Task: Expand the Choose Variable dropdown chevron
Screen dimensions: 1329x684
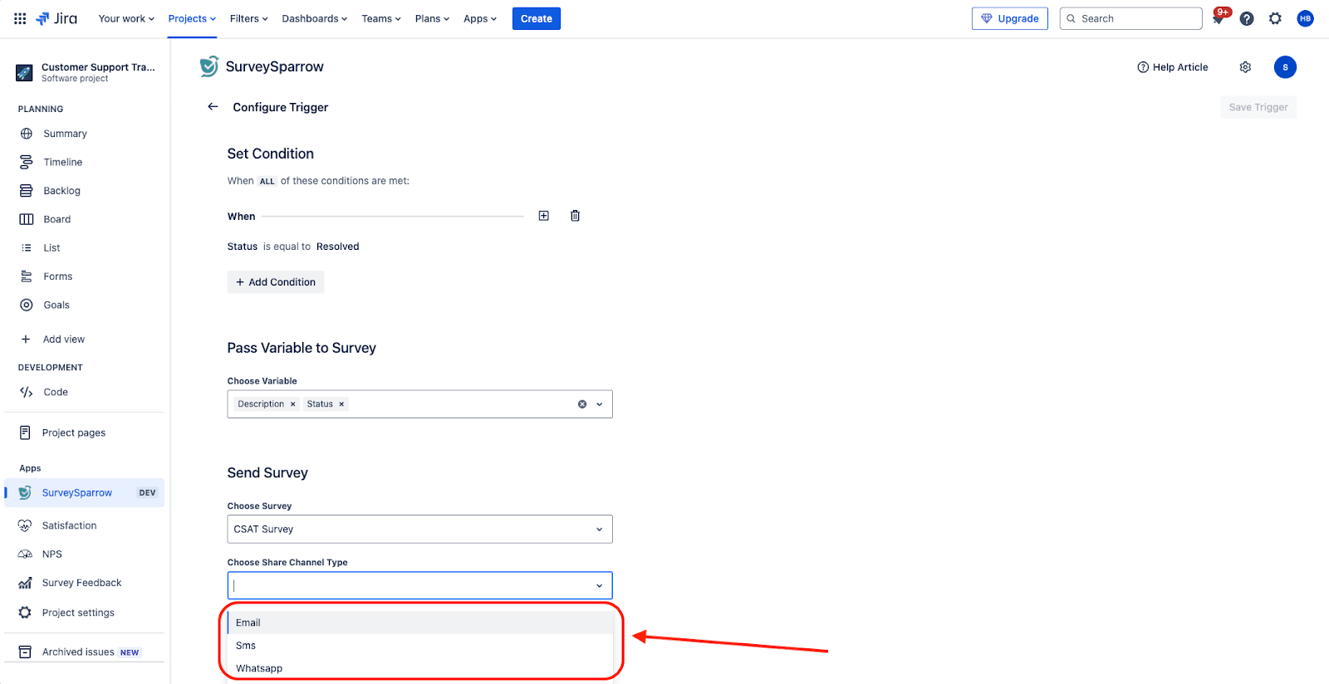Action: click(x=599, y=404)
